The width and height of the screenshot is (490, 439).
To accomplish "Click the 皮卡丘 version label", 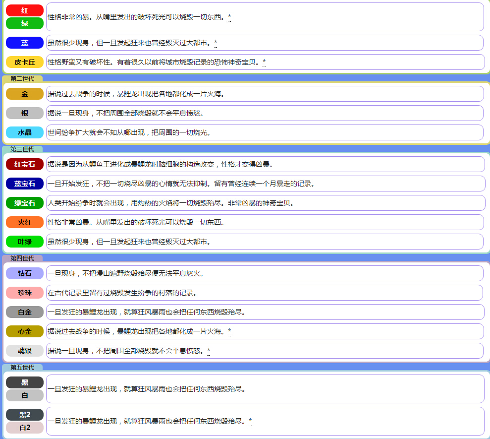I will pyautogui.click(x=25, y=63).
